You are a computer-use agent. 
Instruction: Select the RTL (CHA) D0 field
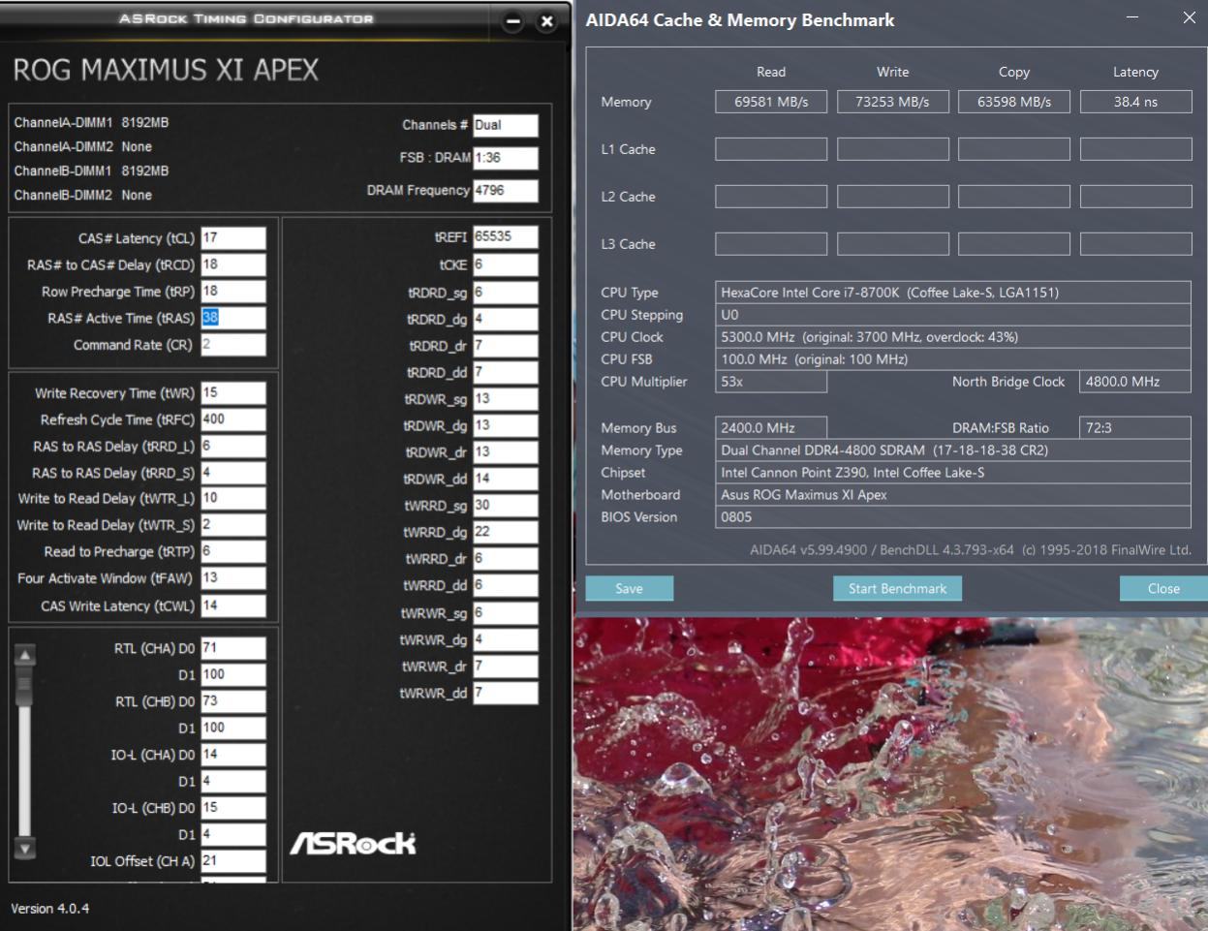233,648
